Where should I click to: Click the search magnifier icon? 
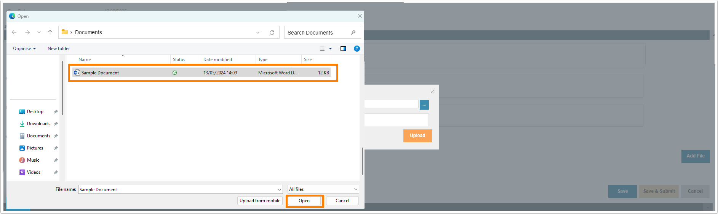point(353,33)
